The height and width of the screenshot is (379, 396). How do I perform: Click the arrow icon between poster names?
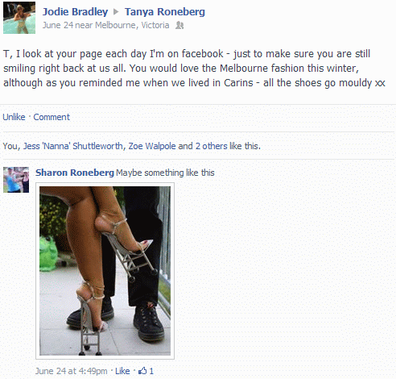tap(116, 12)
